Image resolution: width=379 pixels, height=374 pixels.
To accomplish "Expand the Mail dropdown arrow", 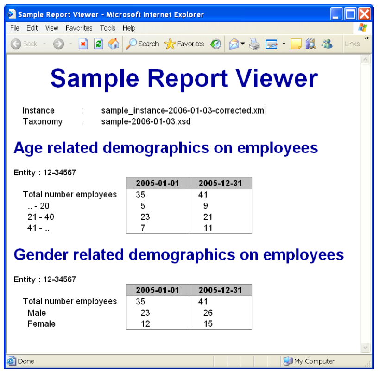I will click(243, 44).
